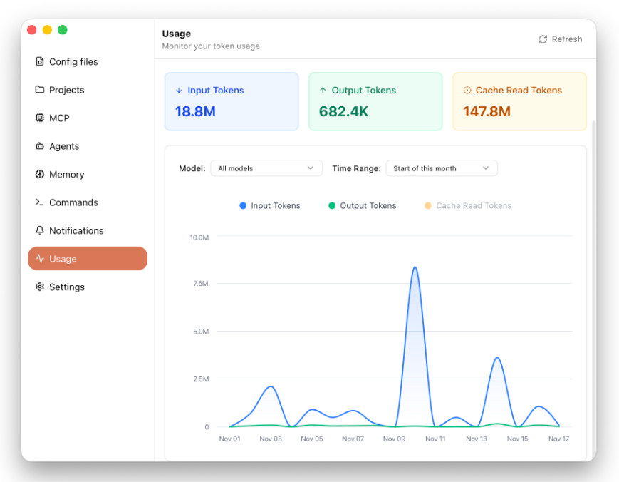The image size is (619, 482).
Task: Toggle Input Tokens series in legend
Action: 270,205
